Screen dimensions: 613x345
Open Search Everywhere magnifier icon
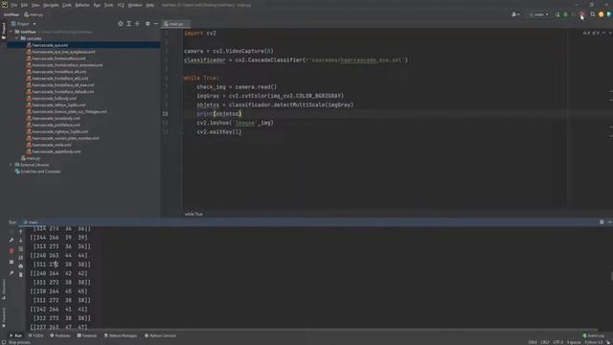[593, 14]
